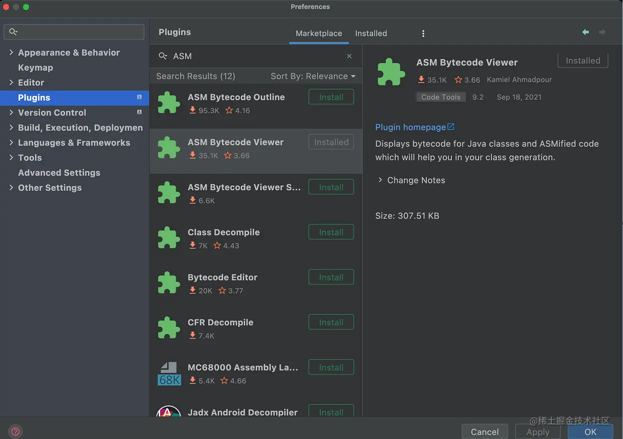The height and width of the screenshot is (439, 623).
Task: Click the ASM Bytecode Outline plugin icon
Action: pyautogui.click(x=169, y=103)
